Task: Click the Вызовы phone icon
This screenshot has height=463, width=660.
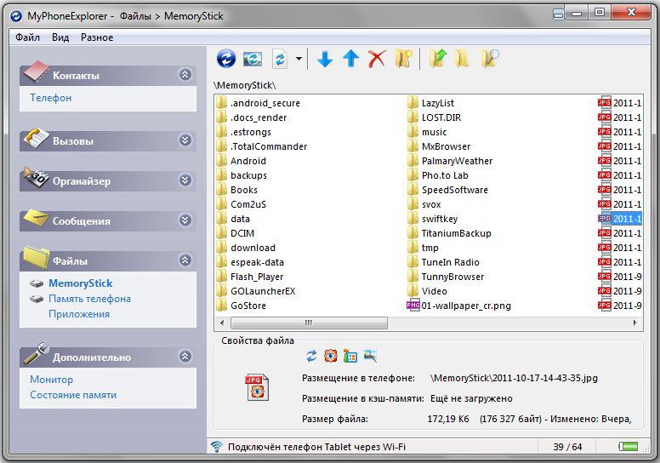Action: point(37,138)
